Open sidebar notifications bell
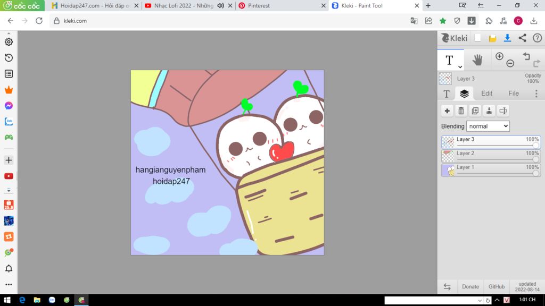 9,268
